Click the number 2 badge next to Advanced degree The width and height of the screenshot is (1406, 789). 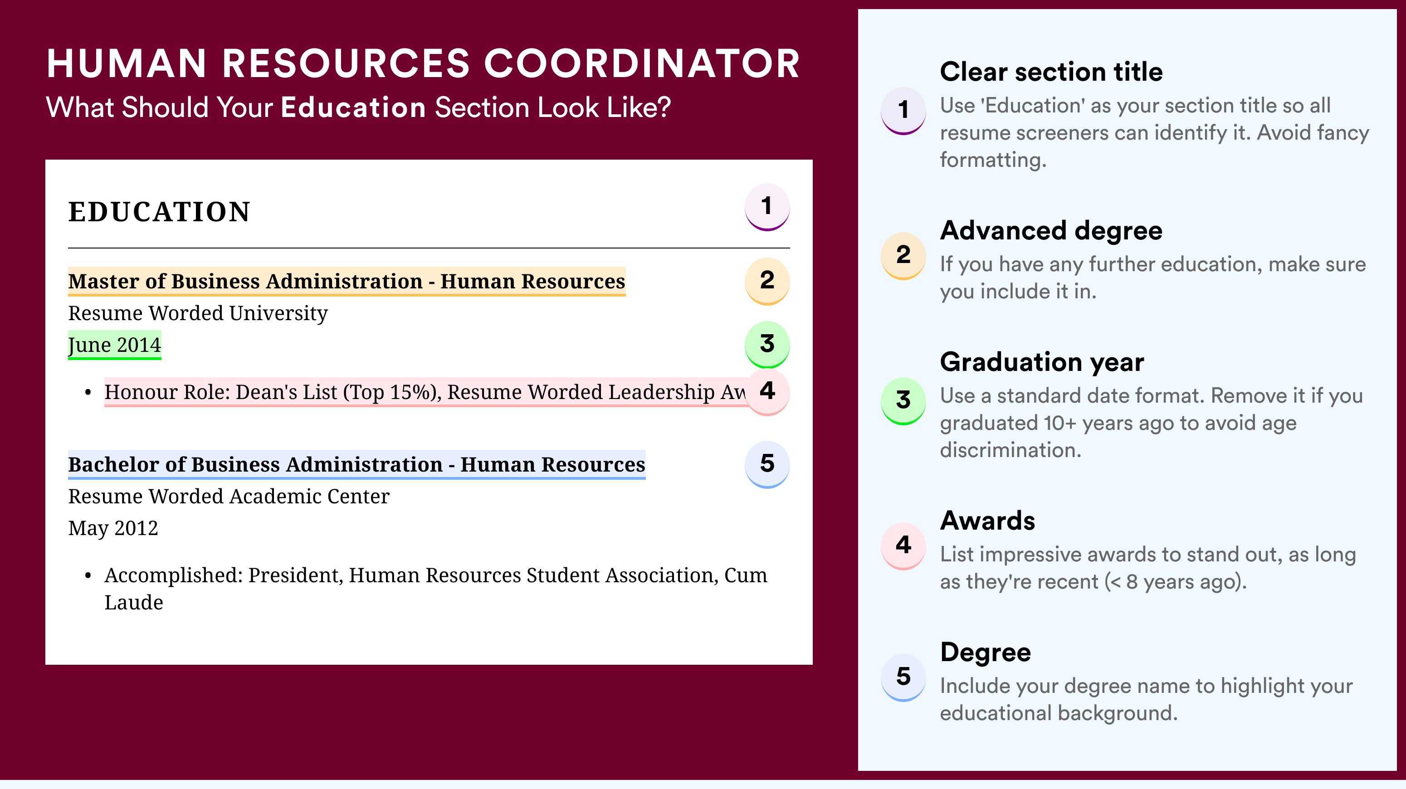(903, 255)
